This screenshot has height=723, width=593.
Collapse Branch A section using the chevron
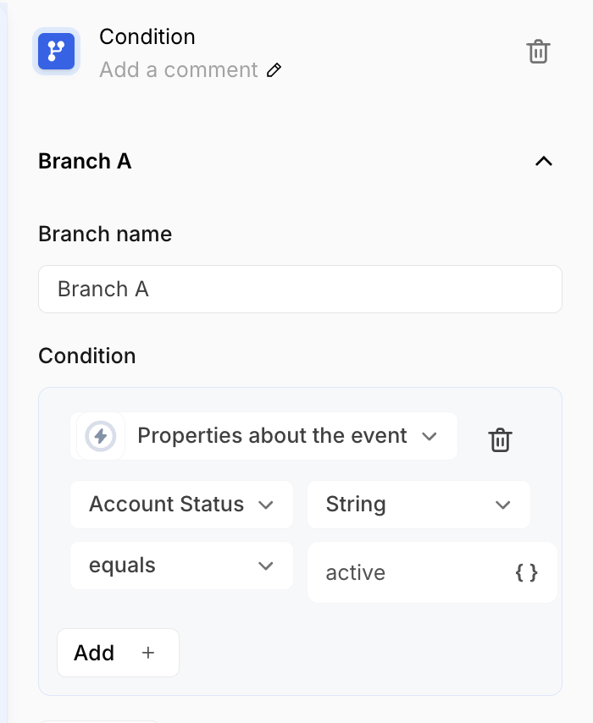pyautogui.click(x=543, y=161)
